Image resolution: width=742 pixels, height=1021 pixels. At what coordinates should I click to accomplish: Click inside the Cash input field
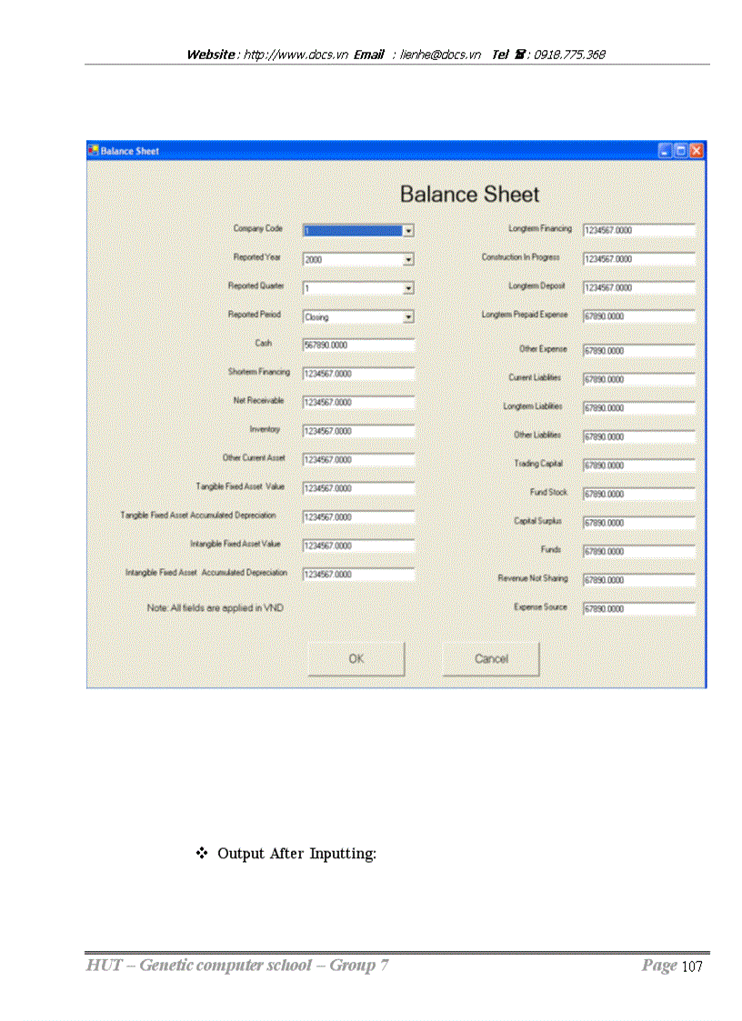357,345
